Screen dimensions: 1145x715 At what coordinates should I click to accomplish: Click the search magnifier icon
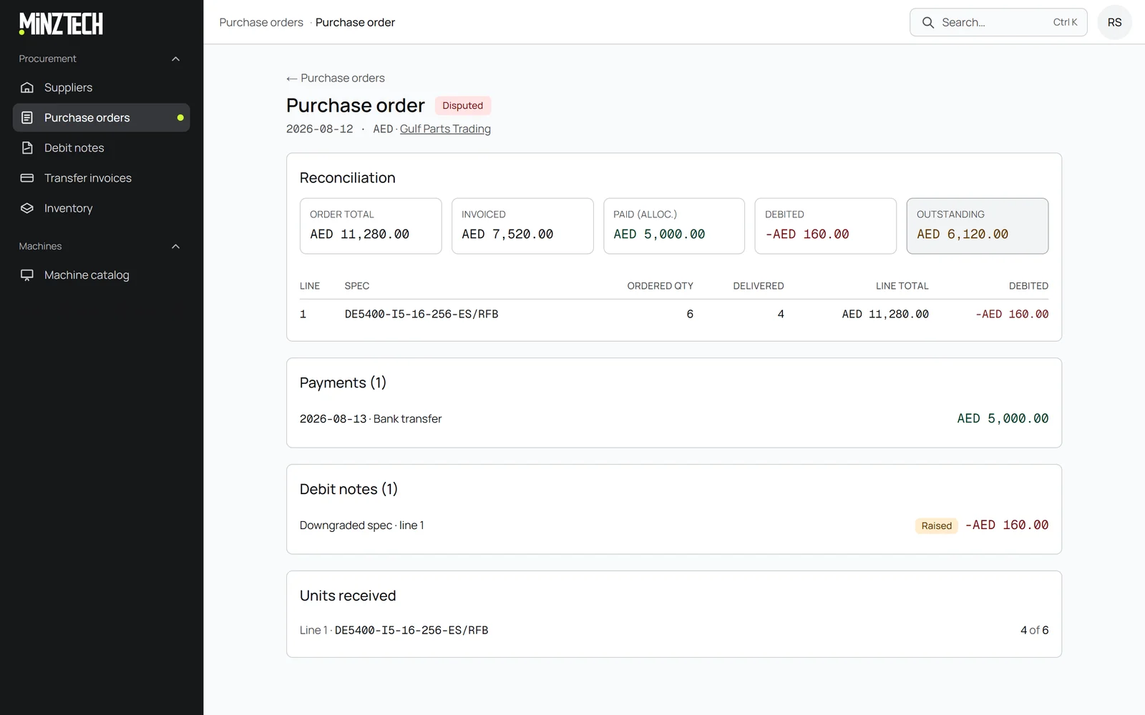(x=928, y=22)
